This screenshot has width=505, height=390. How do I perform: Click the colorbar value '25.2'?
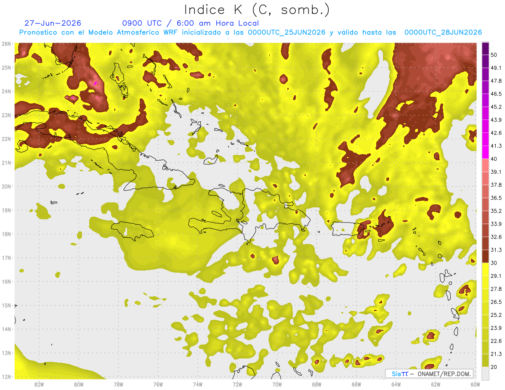tap(496, 315)
